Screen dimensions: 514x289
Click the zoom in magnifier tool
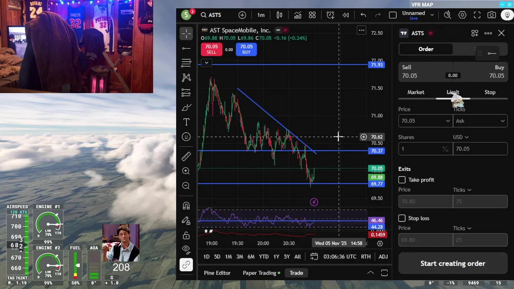pyautogui.click(x=186, y=171)
